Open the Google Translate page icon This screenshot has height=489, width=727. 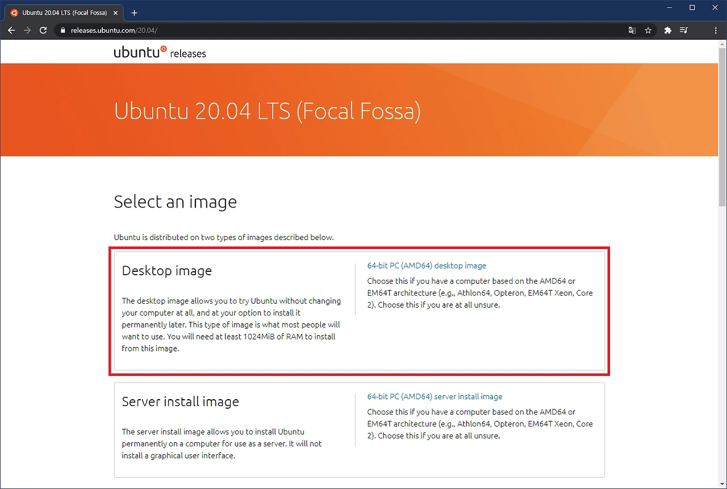coord(632,31)
